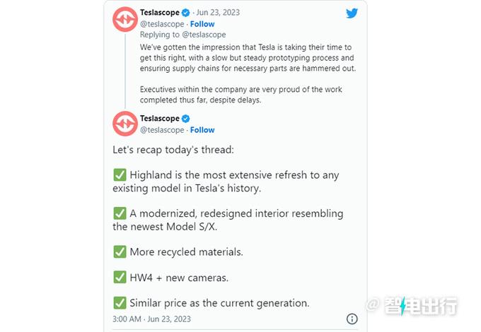Follow Teslascope from the recap tweet
The width and height of the screenshot is (481, 332).
[202, 130]
